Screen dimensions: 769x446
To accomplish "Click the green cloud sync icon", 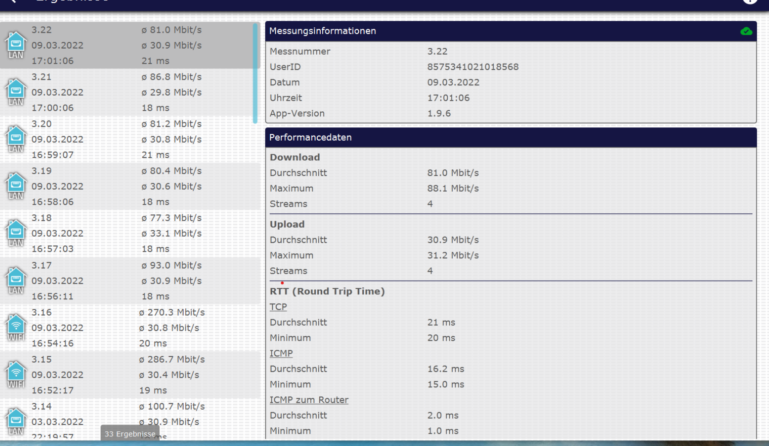I will pos(746,31).
